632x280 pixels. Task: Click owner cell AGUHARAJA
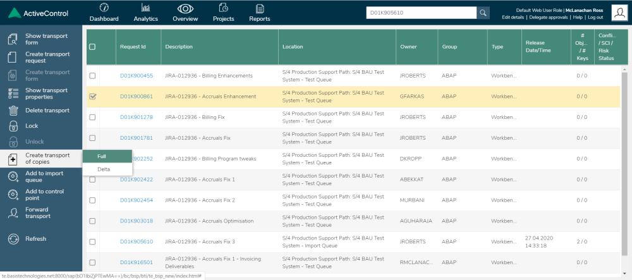tap(415, 221)
